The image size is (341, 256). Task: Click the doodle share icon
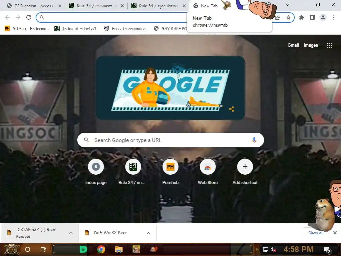coord(232,109)
